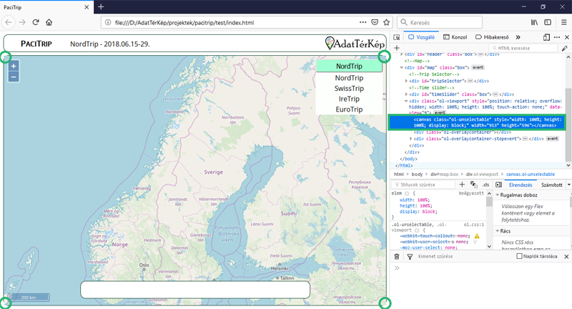Close the developer tools panel
This screenshot has height=309, width=572.
[x=567, y=37]
